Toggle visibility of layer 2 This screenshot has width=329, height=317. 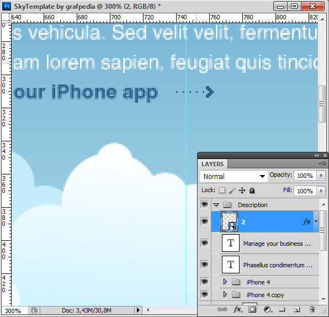pos(204,221)
